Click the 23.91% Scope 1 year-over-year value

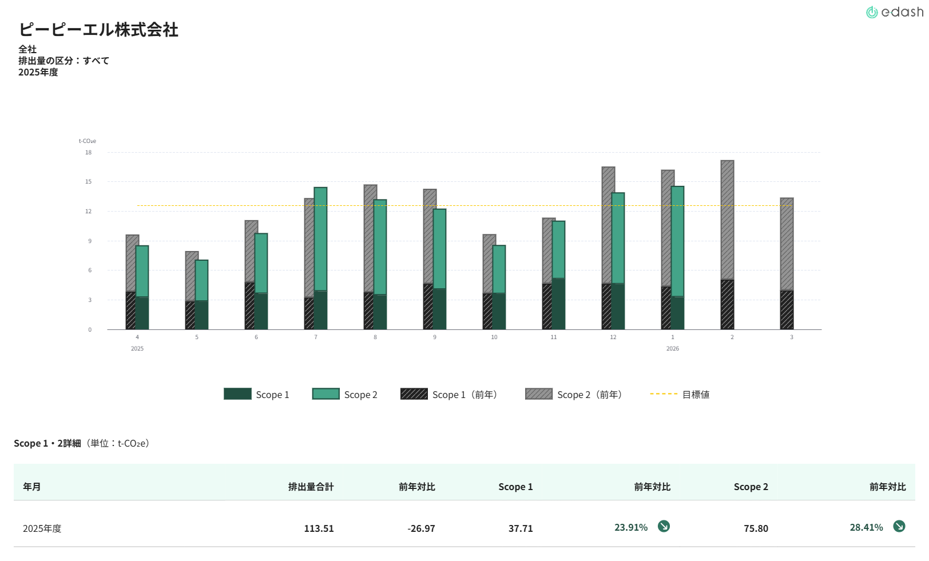[x=631, y=527]
